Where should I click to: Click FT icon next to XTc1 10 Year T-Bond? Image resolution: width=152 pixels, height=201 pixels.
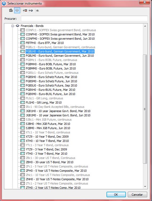23,132
